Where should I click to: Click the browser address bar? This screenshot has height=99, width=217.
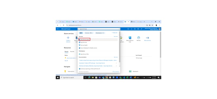(x=107, y=25)
